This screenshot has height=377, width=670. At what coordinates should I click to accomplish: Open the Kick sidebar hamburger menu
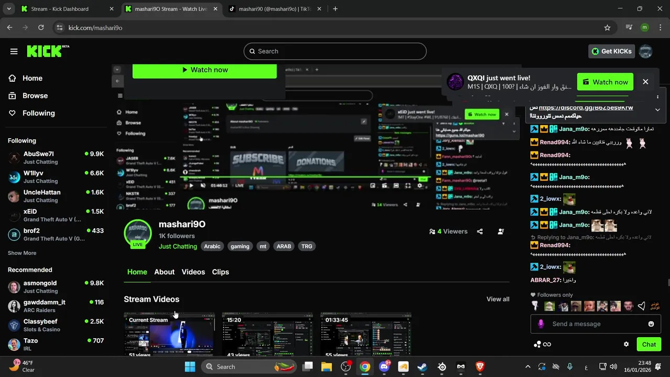coord(14,51)
